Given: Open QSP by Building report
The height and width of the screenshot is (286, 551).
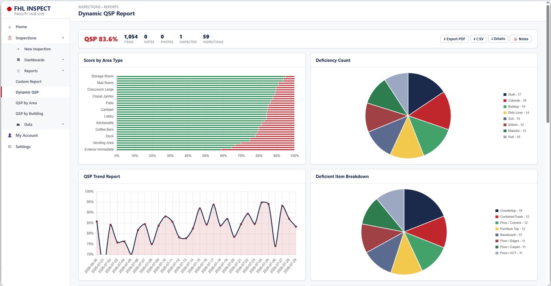Looking at the screenshot, I should (30, 114).
